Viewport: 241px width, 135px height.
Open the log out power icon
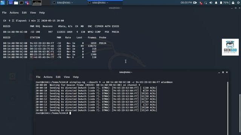coord(239,3)
